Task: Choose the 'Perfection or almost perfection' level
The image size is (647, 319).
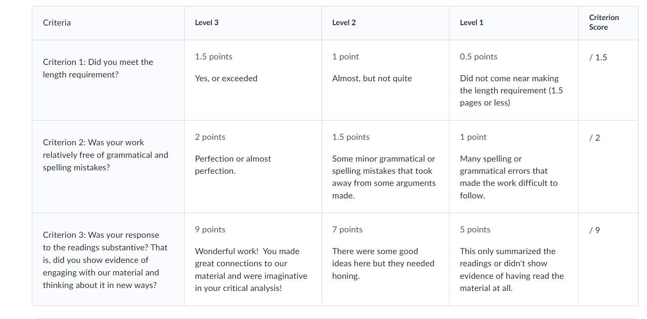Action: pos(233,165)
